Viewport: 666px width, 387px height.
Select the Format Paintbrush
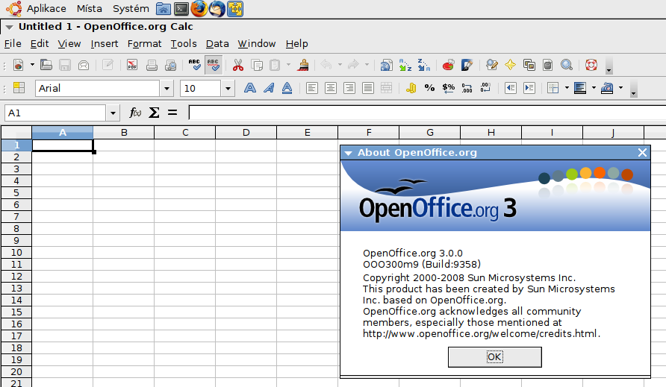pos(303,65)
